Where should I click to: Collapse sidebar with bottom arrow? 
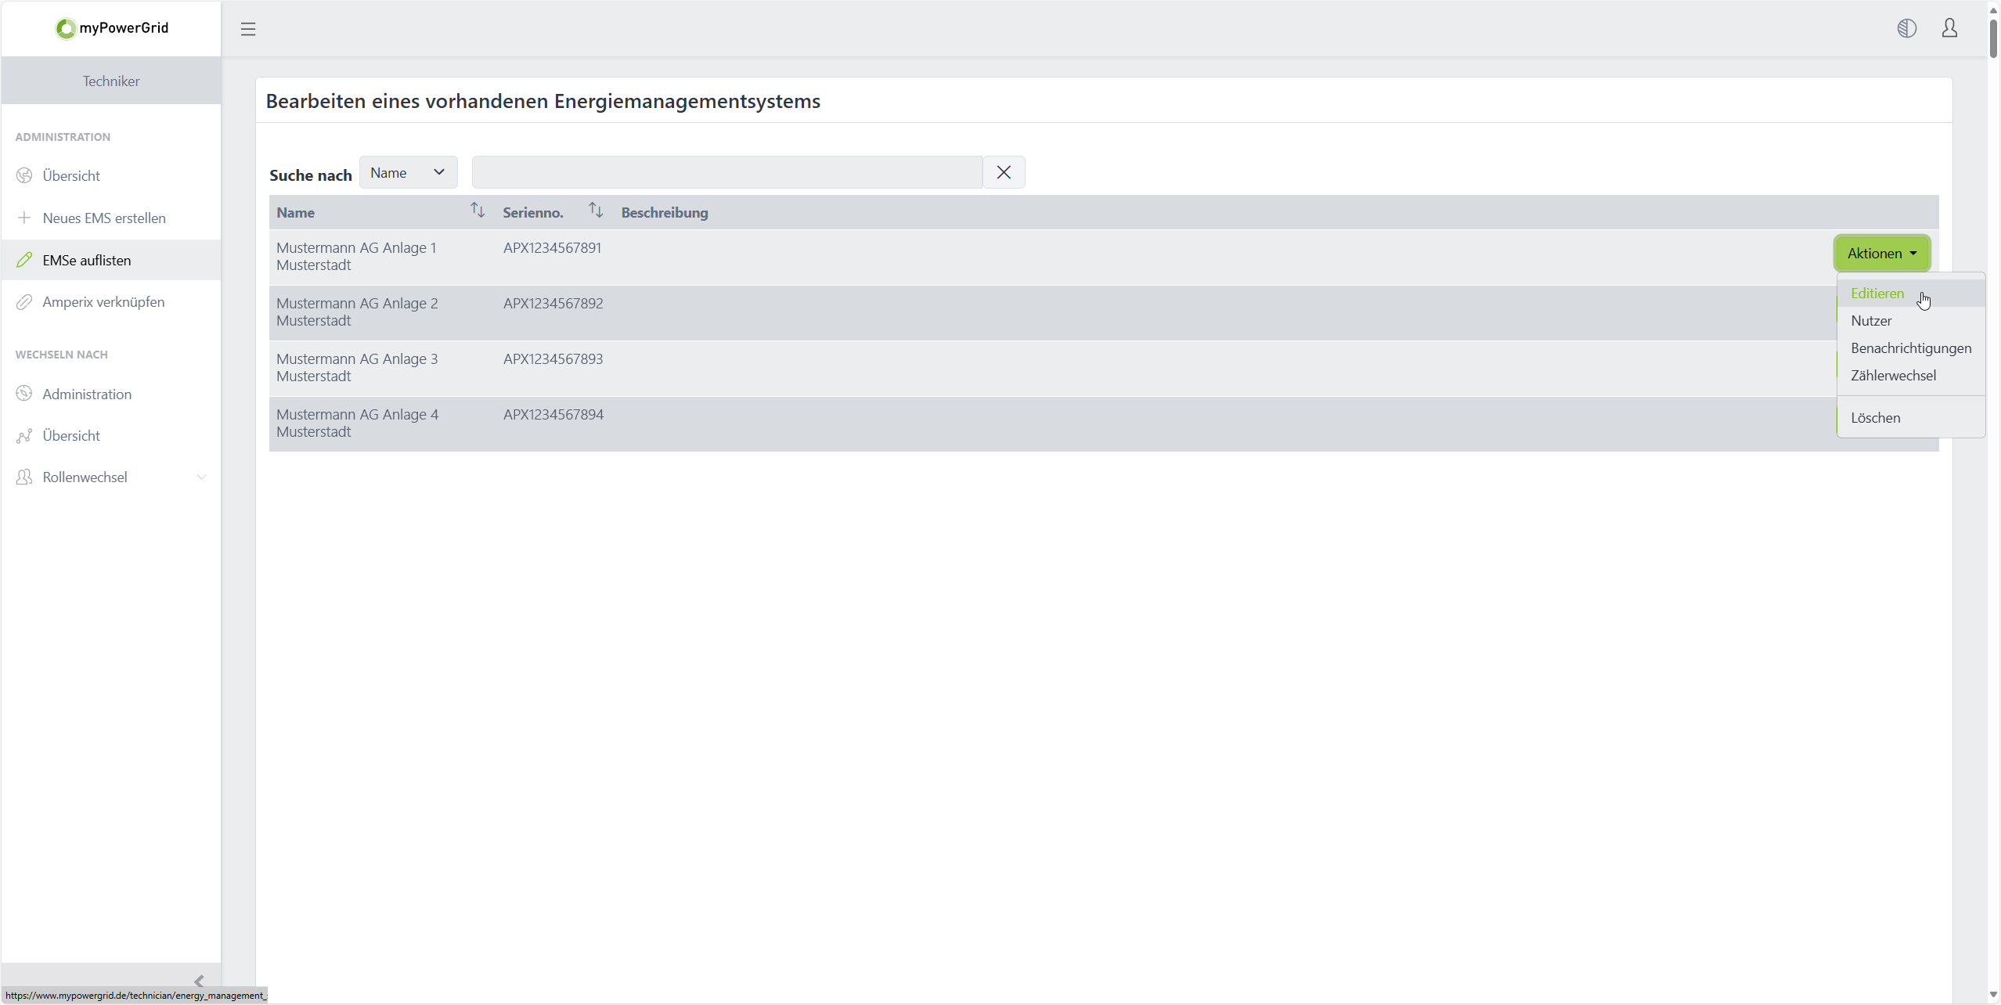(199, 980)
